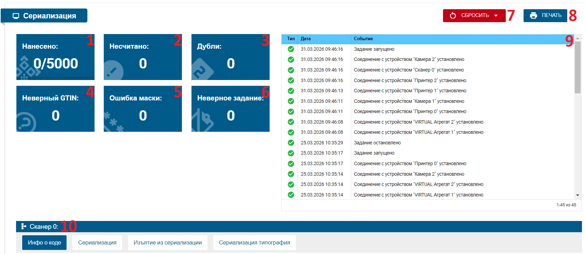Click 'VIRTUAL Агрегат 2' event at 31.03.2026 09:46:08
585x254 pixels.
[x=418, y=122]
